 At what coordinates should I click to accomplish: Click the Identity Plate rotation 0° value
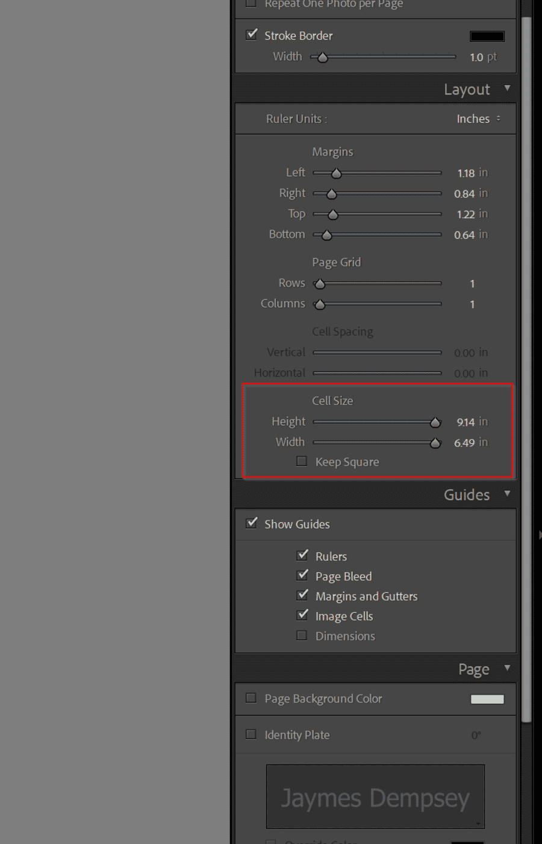point(476,735)
